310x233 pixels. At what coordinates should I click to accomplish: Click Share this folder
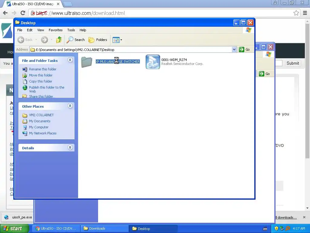41,96
